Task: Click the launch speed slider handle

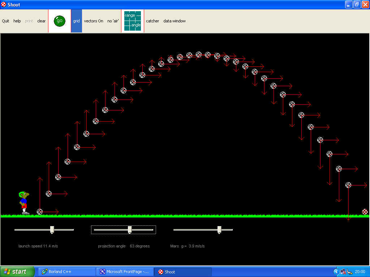Action: (52, 230)
